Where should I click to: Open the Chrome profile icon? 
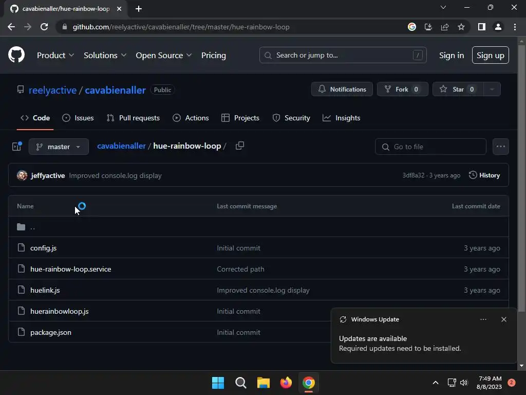click(x=498, y=27)
